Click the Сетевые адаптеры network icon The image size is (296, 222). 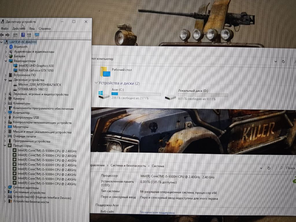[10, 188]
